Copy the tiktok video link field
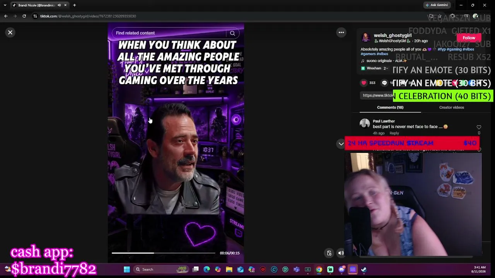Viewport: 495px width, 278px height. point(377,95)
